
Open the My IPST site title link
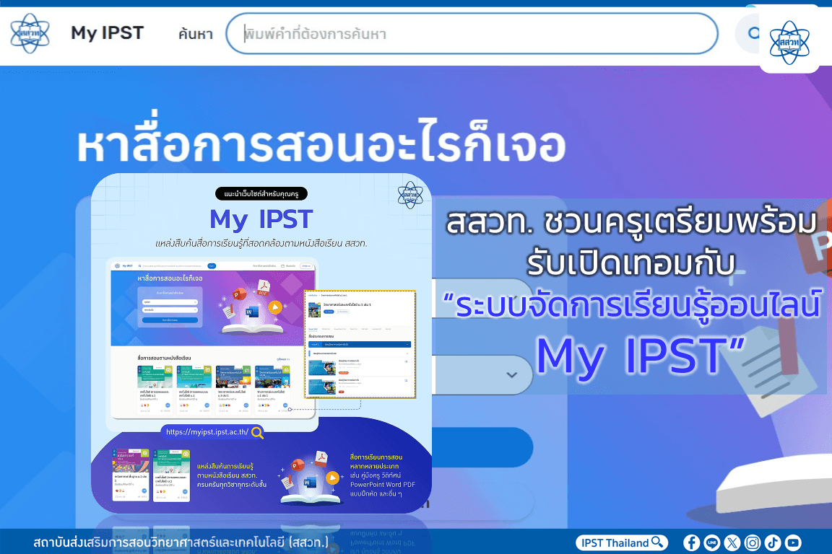(x=107, y=33)
